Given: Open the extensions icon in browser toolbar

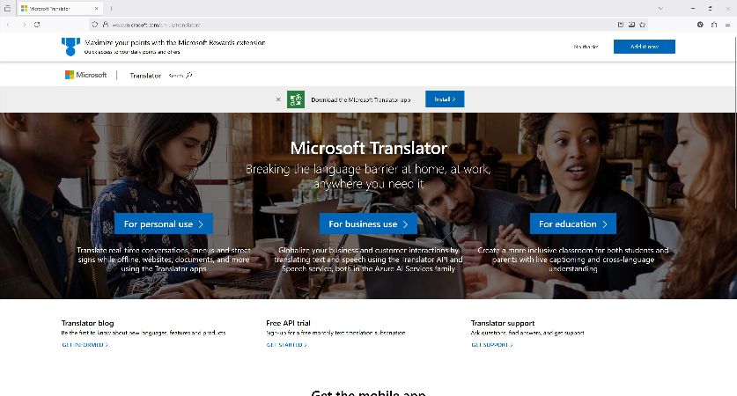Looking at the screenshot, I should [x=714, y=25].
